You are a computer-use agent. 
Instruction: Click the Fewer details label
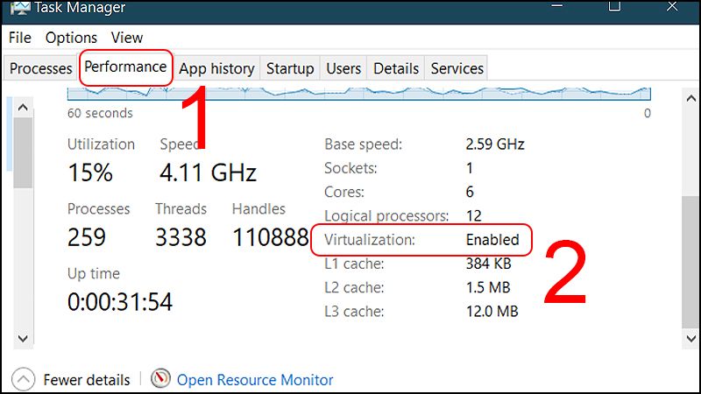click(87, 380)
